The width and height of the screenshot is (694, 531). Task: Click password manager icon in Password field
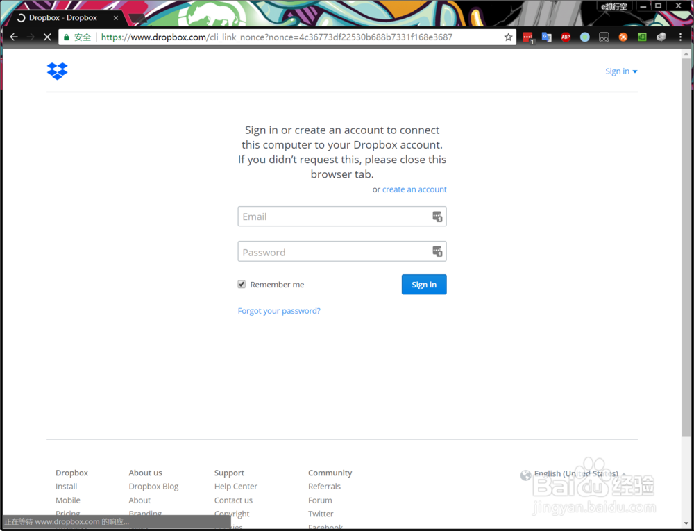pyautogui.click(x=437, y=251)
